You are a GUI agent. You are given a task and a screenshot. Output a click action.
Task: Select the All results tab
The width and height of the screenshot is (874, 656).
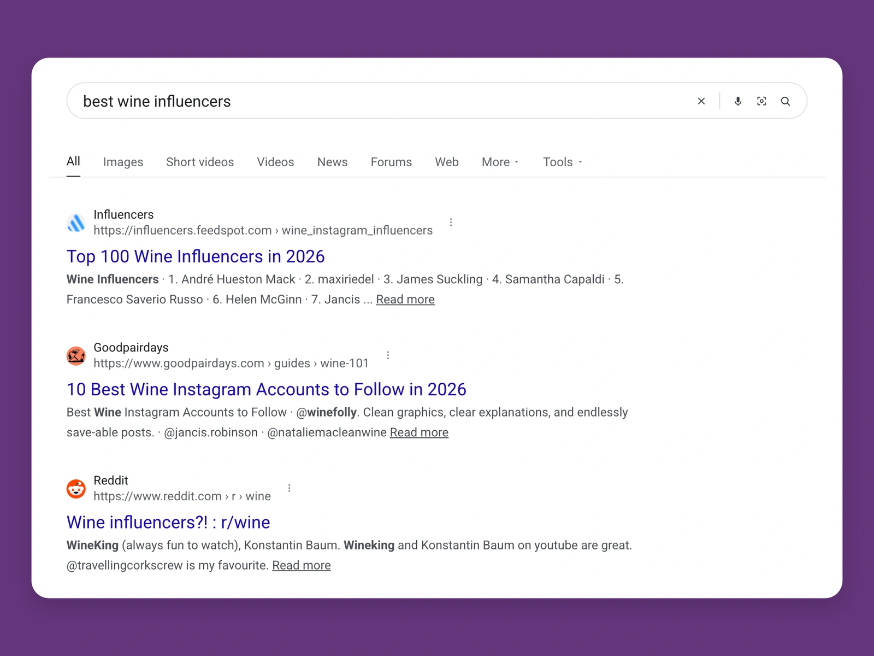(x=73, y=161)
